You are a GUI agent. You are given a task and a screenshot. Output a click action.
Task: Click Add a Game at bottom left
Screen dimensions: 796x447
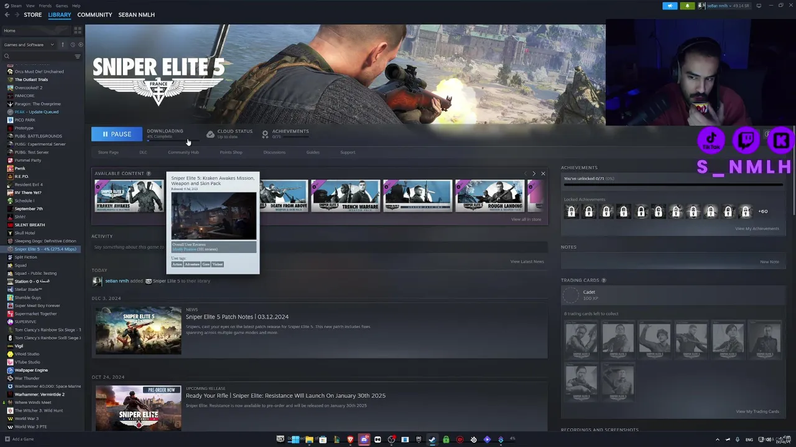(x=19, y=440)
